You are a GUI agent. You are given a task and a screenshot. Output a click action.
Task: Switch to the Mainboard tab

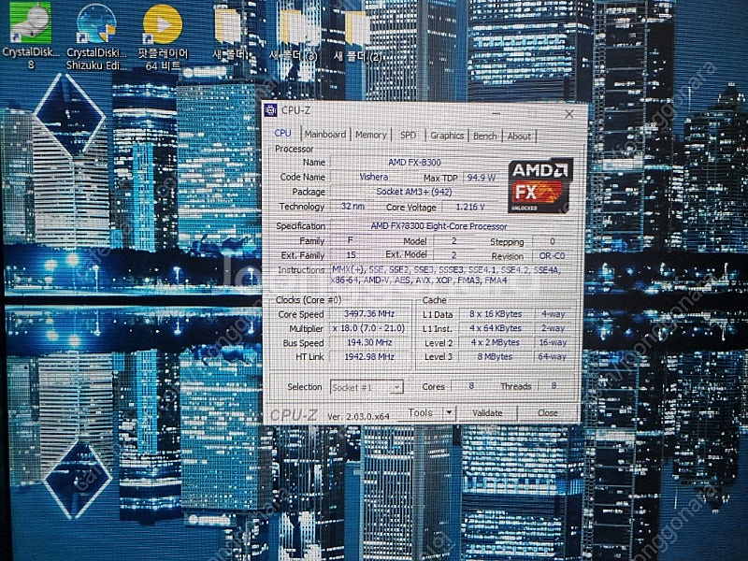[x=324, y=135]
